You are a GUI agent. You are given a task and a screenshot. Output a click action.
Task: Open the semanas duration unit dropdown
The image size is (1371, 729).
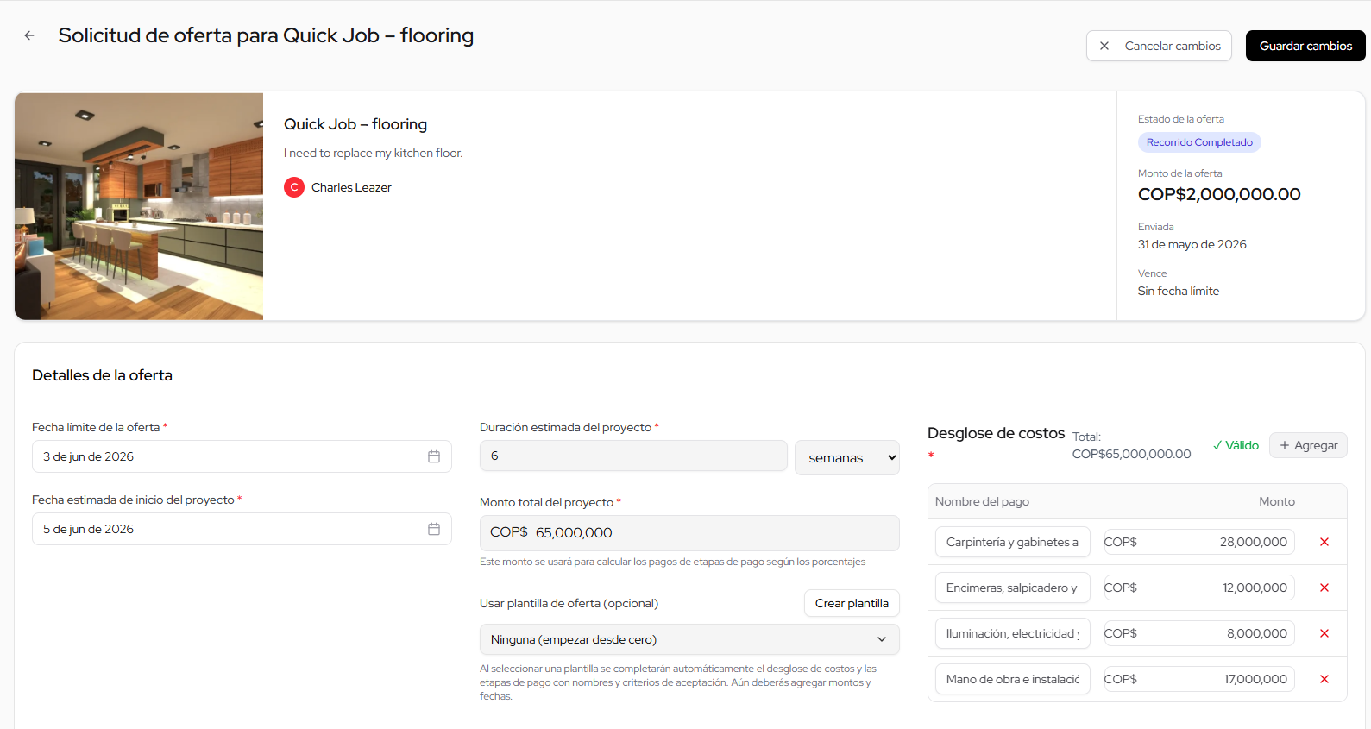[x=847, y=457]
